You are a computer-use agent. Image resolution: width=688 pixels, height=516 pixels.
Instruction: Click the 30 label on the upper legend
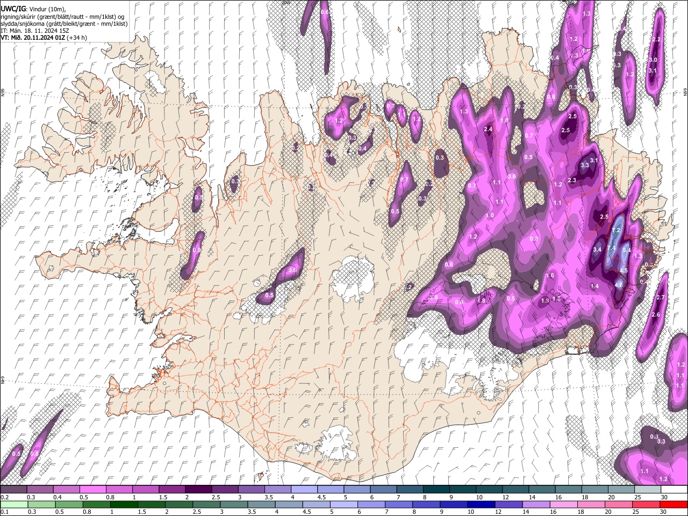[664, 498]
